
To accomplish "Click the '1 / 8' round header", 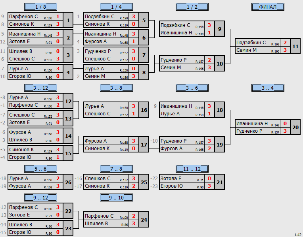I will tap(40, 7).
